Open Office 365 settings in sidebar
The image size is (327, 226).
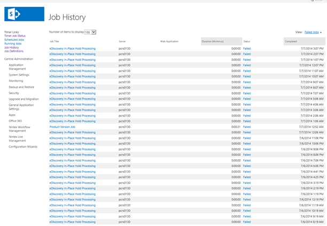[15, 121]
